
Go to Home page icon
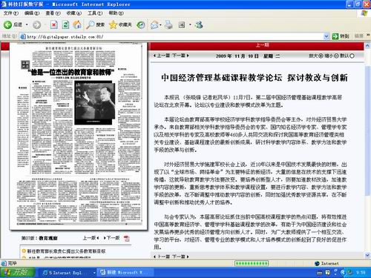point(77,24)
